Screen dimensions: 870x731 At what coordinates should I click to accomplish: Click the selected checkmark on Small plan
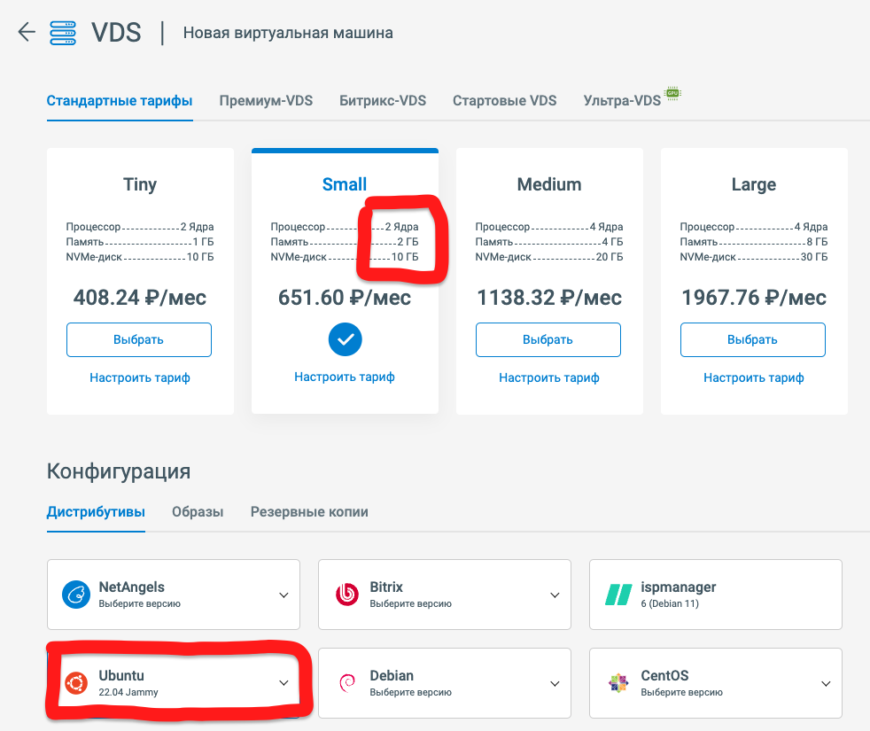click(x=345, y=339)
